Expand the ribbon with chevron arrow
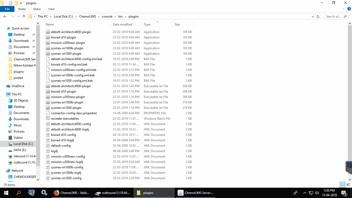This screenshot has width=352, height=198. point(343,9)
